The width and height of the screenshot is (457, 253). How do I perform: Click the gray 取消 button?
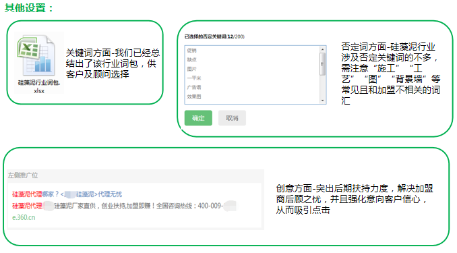click(x=232, y=118)
